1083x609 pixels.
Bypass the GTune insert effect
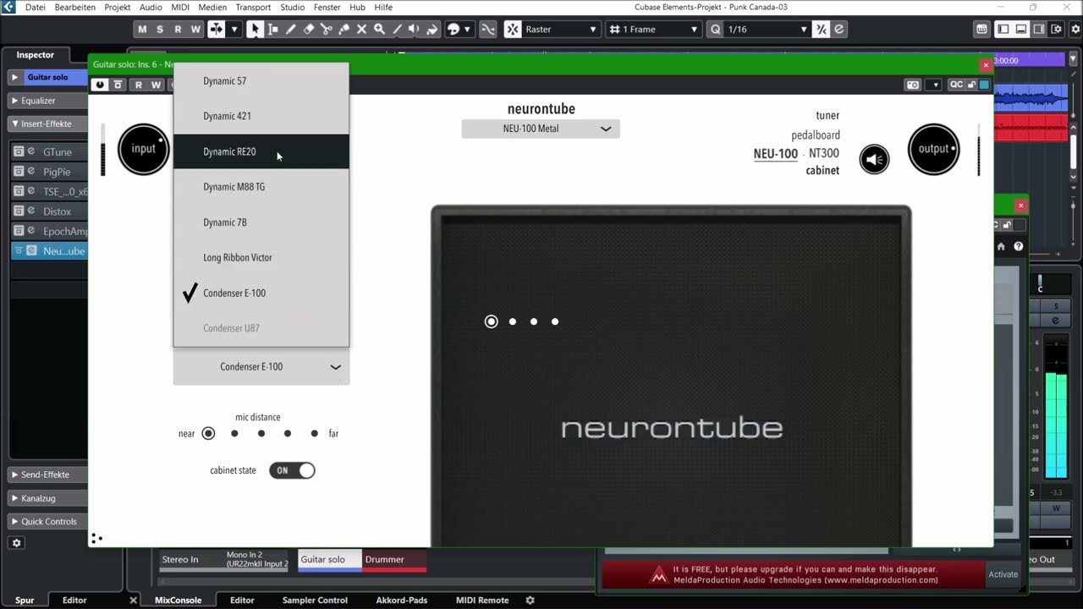tap(19, 151)
